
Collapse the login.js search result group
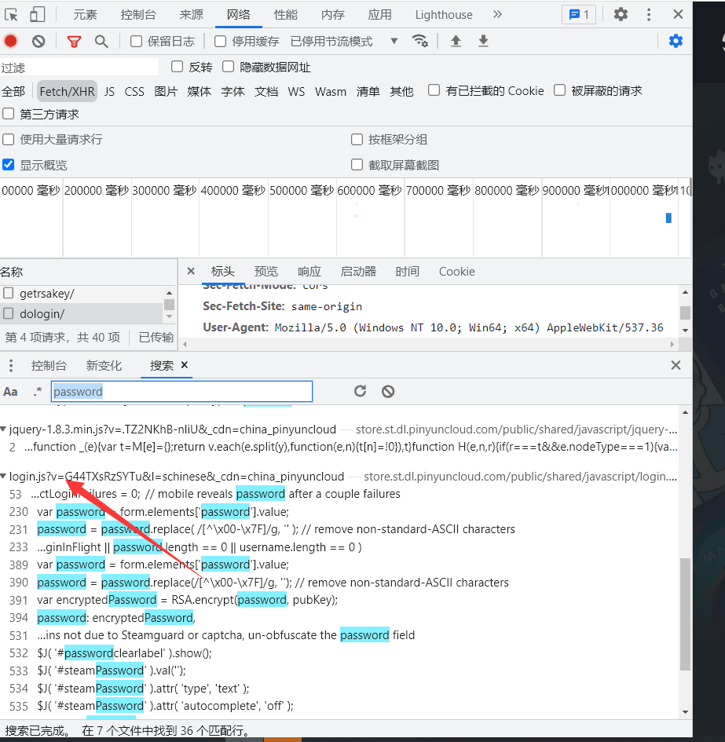coord(4,477)
